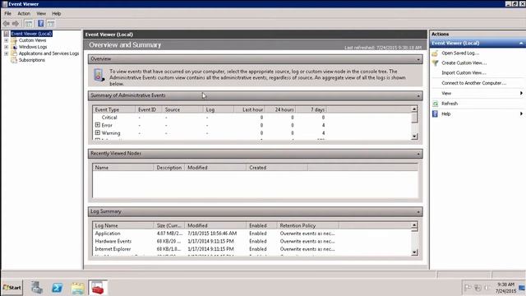
Task: Click Refresh in the Actions pane
Action: pyautogui.click(x=450, y=104)
